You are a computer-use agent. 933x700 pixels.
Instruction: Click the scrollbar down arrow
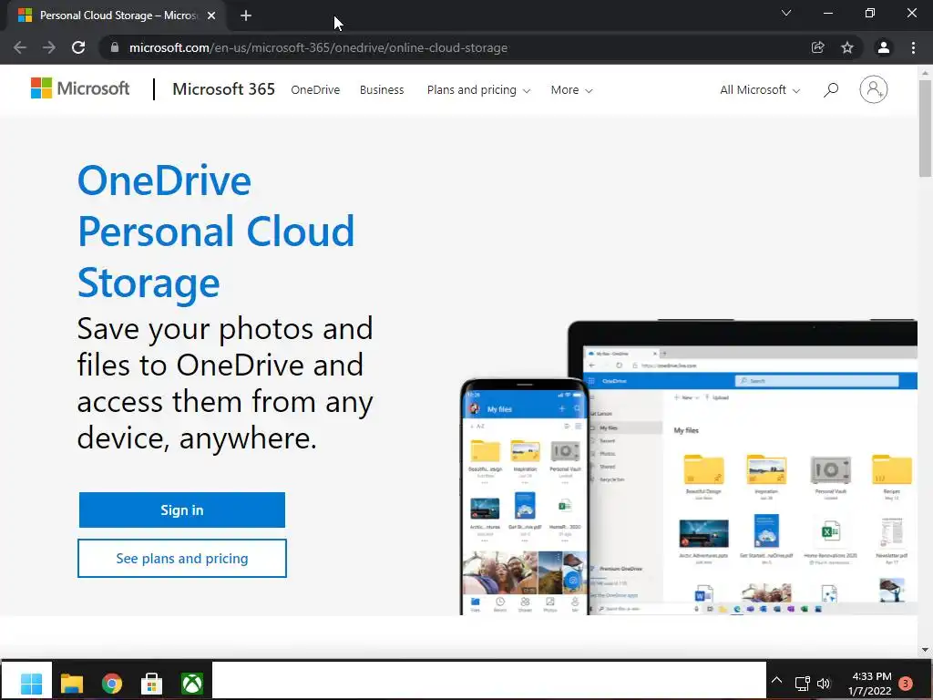[x=925, y=650]
